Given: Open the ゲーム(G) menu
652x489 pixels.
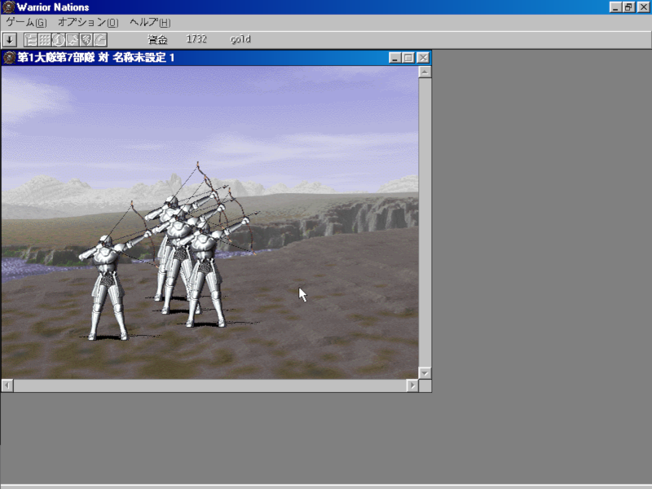Looking at the screenshot, I should coord(26,23).
